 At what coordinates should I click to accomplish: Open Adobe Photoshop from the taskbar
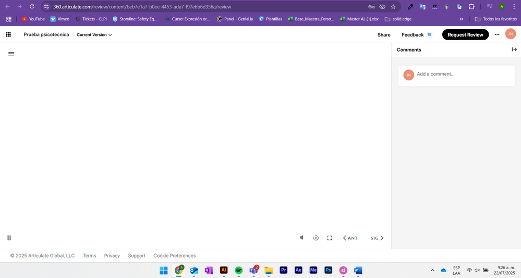tap(328, 270)
